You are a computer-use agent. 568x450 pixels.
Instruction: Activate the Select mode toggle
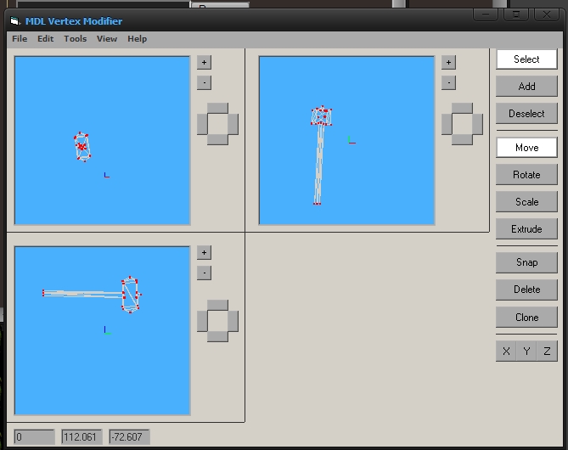click(526, 59)
